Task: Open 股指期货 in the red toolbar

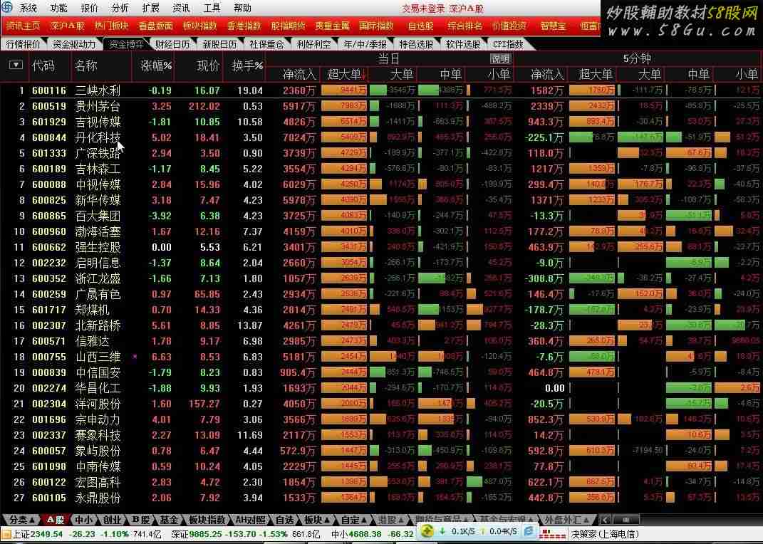Action: point(288,26)
